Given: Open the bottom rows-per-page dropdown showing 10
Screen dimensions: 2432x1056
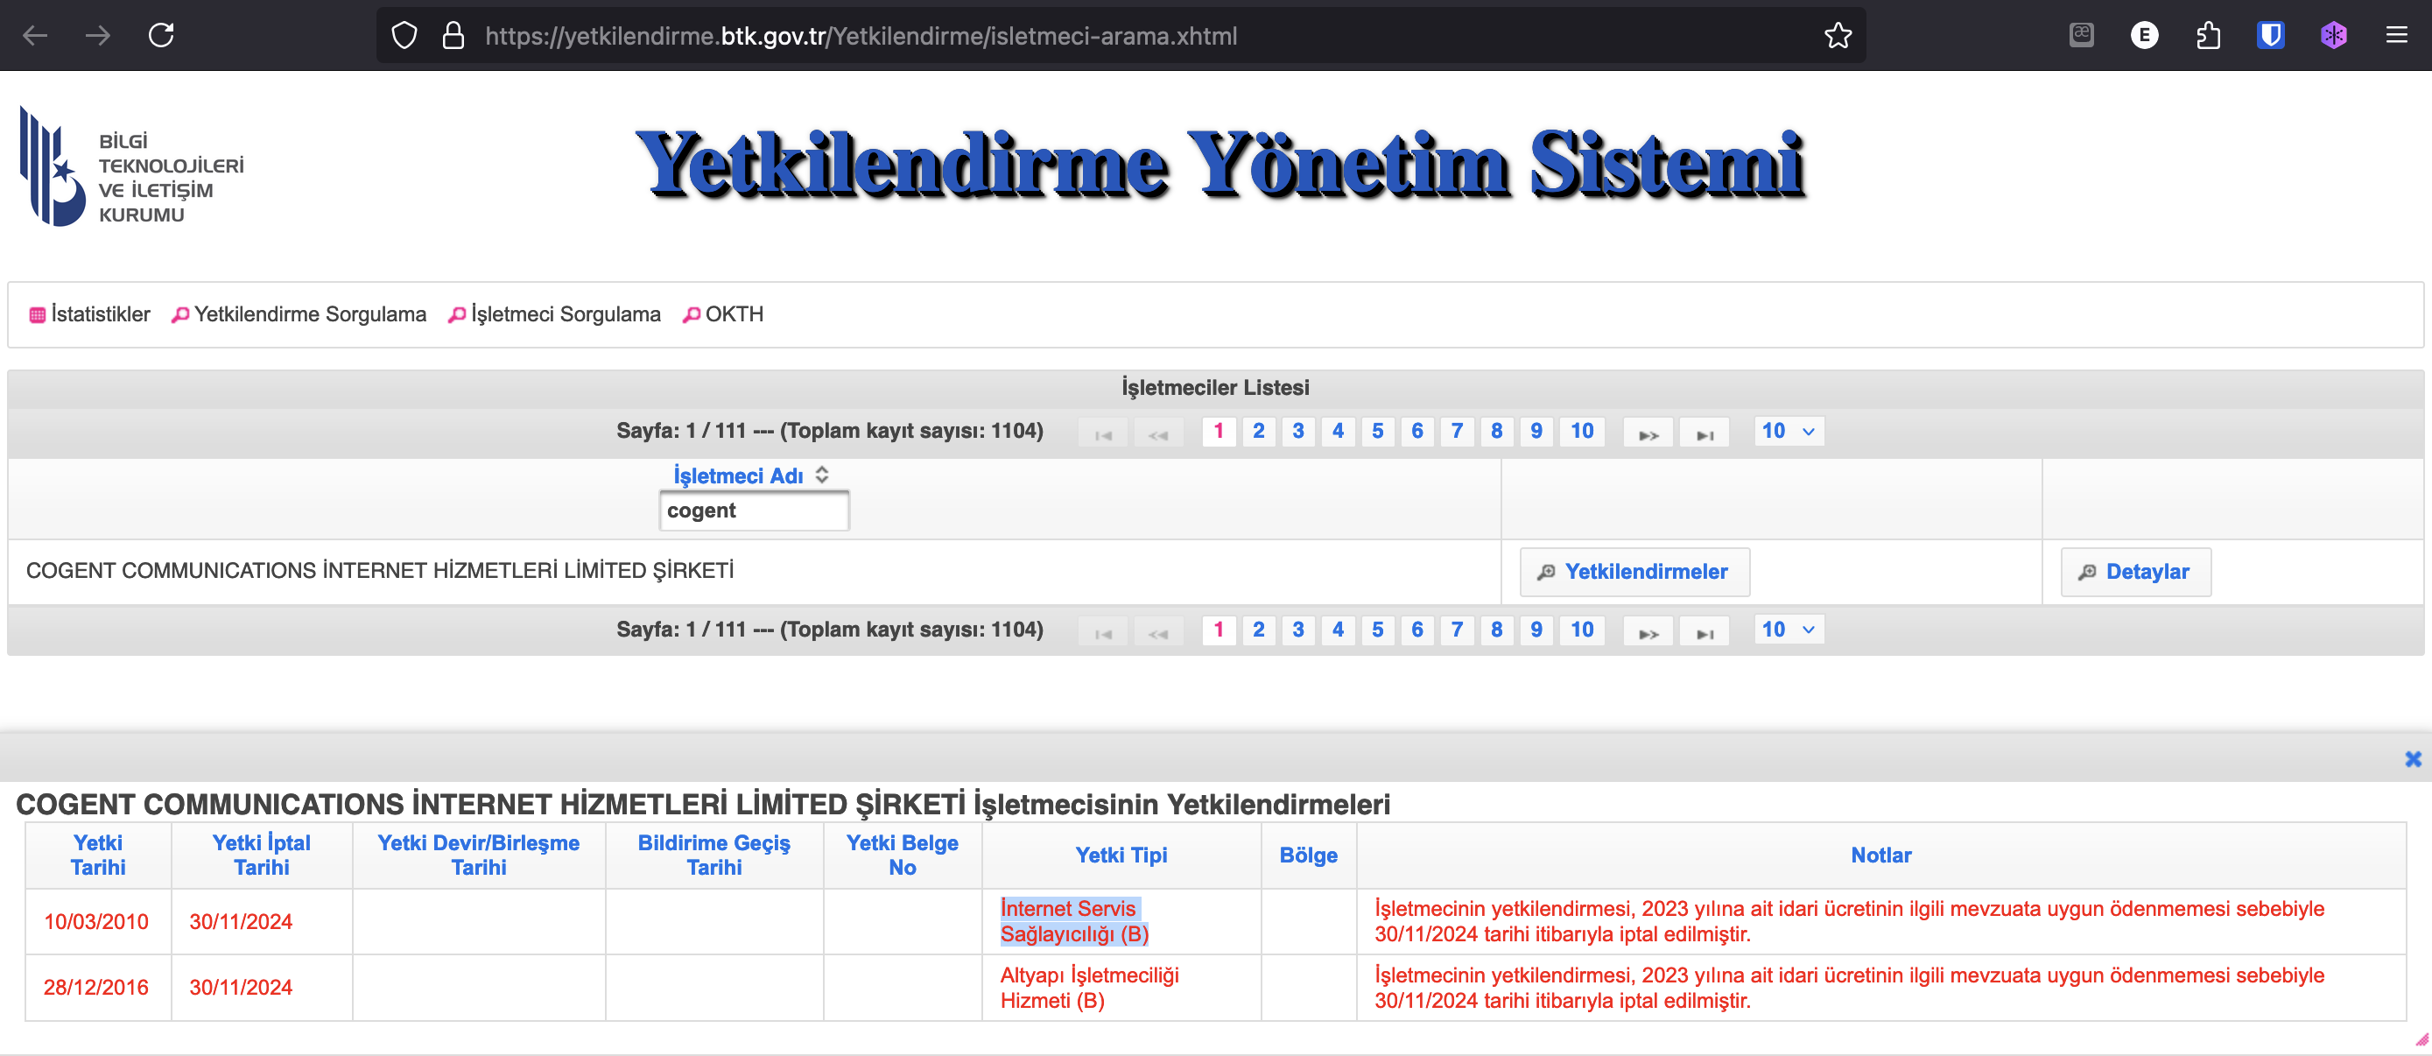Looking at the screenshot, I should [x=1789, y=629].
